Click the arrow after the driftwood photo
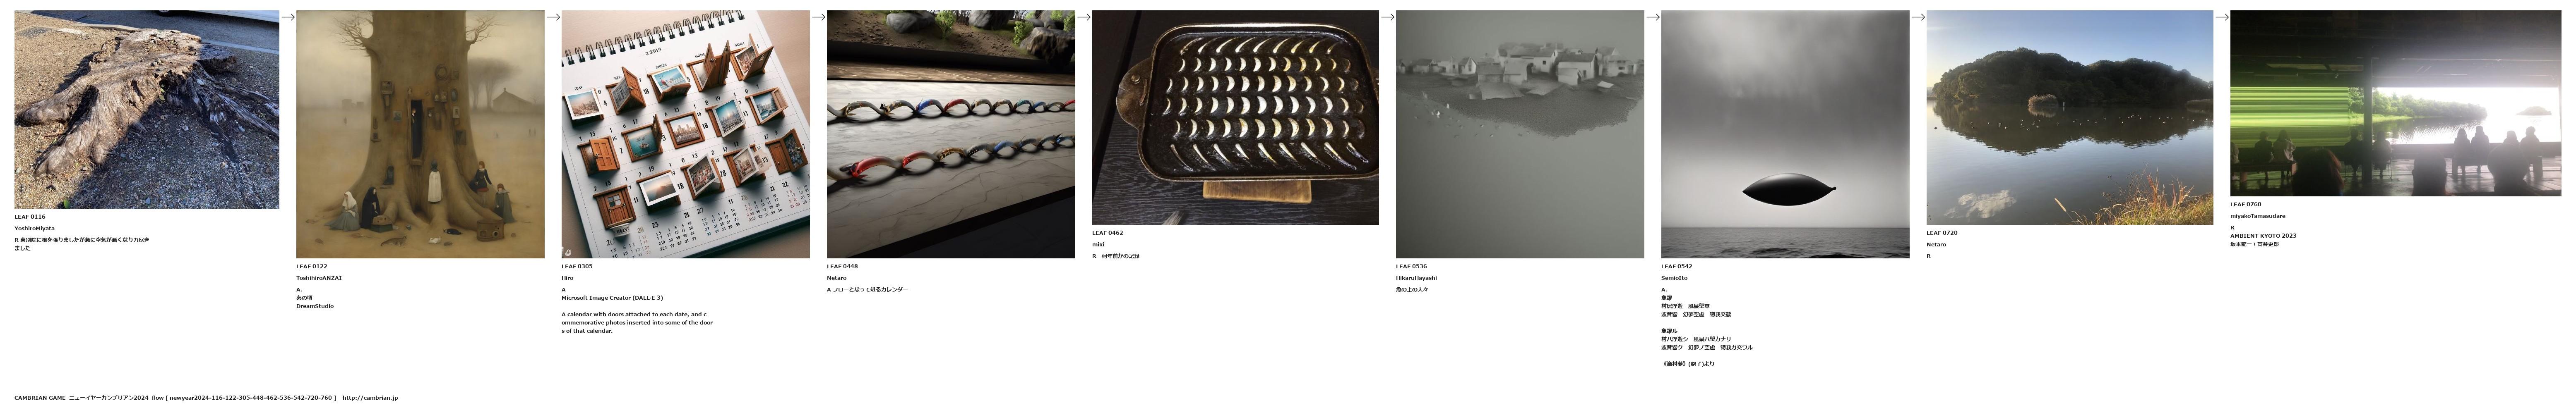The image size is (2576, 408). [x=288, y=17]
